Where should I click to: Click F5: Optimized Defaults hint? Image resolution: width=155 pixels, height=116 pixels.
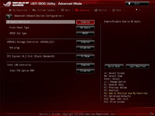tap(117, 96)
